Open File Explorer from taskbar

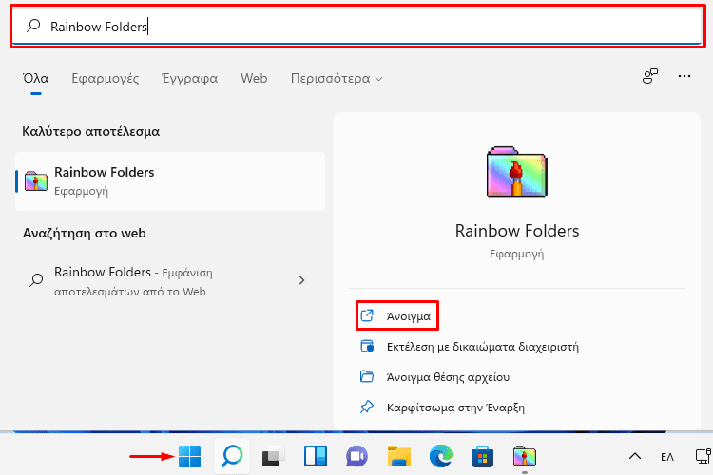tap(398, 456)
